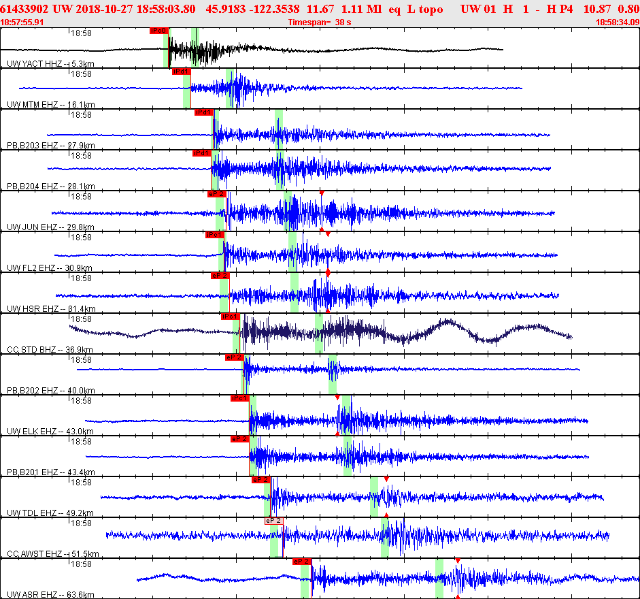This screenshot has height=599, width=640.
Task: Click the station label UW FL2 EHZ -- 30.9km
Action: point(50,268)
